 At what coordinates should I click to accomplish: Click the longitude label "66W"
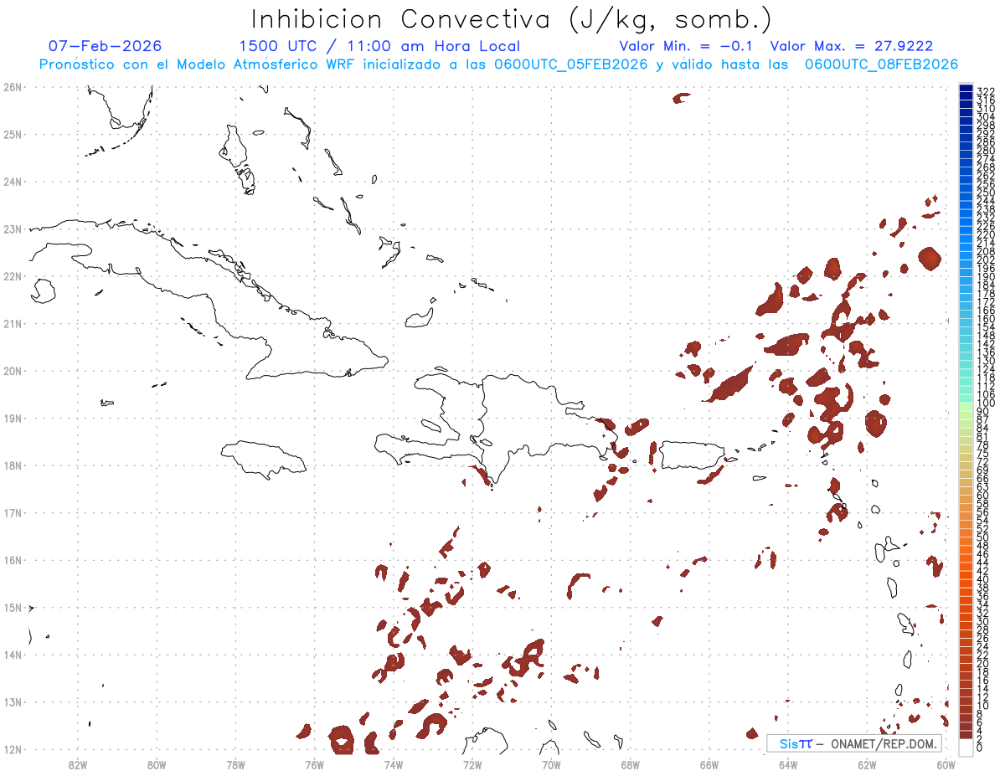tap(709, 764)
